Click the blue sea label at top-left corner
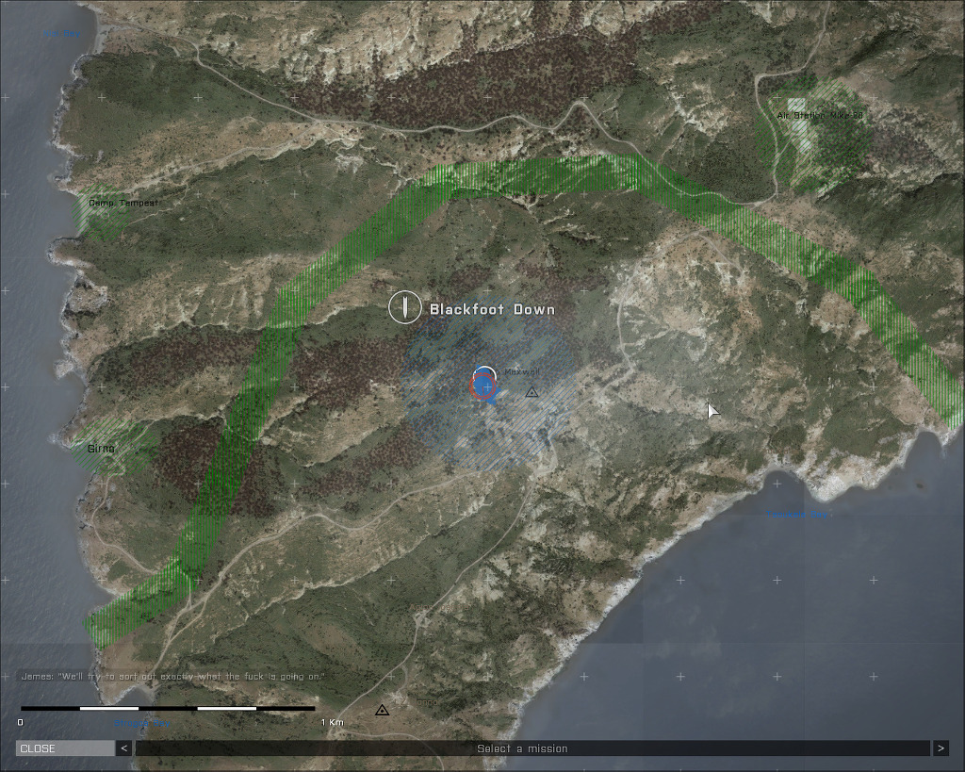This screenshot has width=965, height=772. (x=61, y=34)
